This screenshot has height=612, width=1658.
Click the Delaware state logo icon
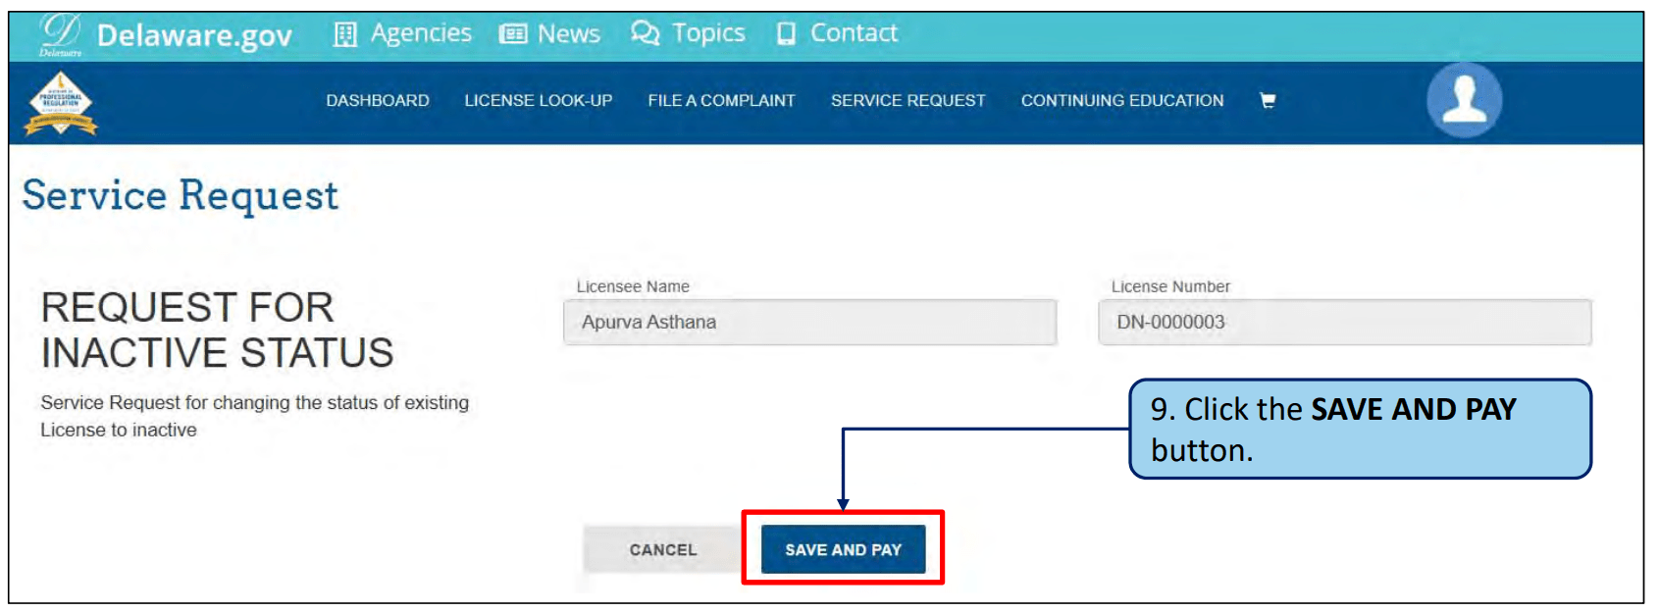pyautogui.click(x=60, y=35)
